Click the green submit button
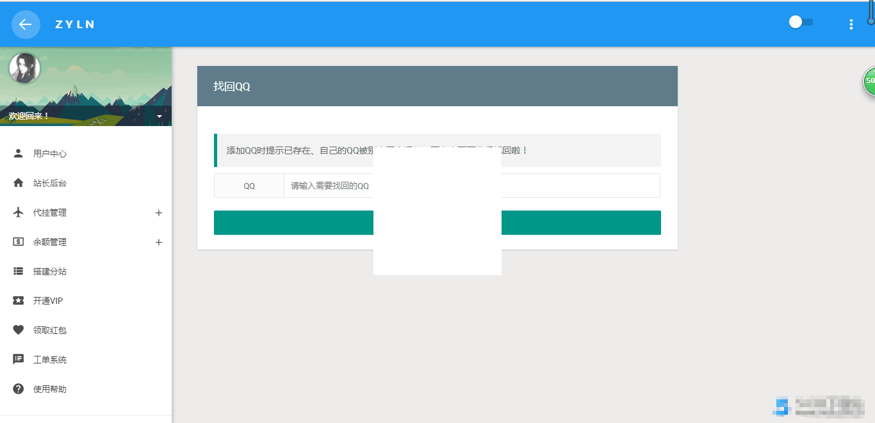The image size is (875, 423). click(x=577, y=223)
